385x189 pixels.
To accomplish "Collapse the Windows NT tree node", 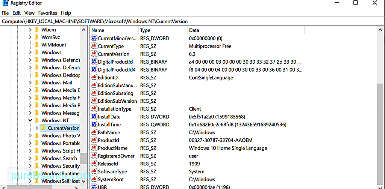I will click(30, 120).
